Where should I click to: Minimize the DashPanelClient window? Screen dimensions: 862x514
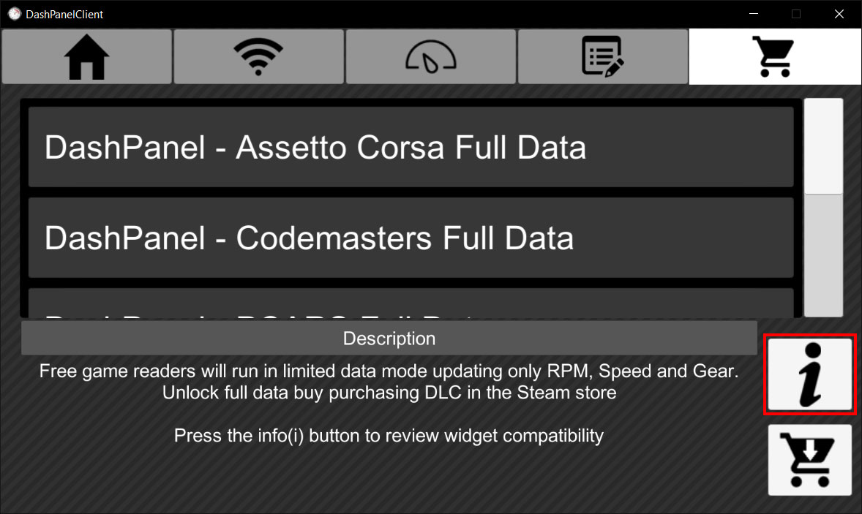(754, 14)
